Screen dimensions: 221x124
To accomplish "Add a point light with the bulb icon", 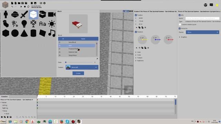I will 24,24.
